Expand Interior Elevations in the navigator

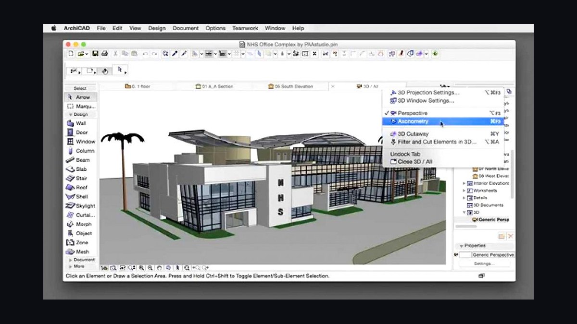(x=464, y=183)
